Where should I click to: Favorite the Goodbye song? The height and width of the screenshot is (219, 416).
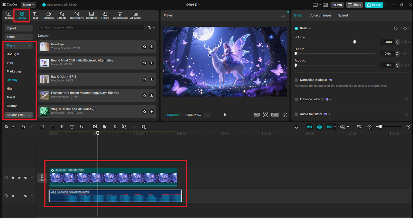tap(145, 47)
